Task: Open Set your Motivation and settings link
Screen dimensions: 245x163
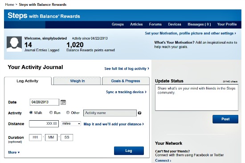Action: 190,33
